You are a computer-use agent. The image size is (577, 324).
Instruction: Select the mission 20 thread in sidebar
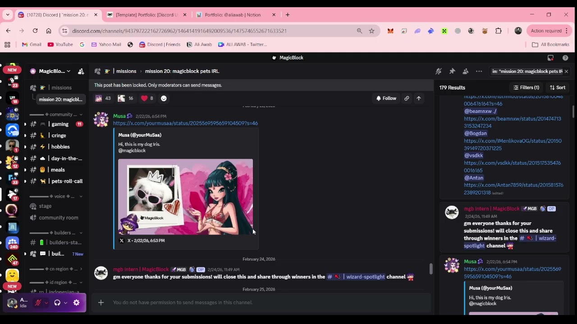pyautogui.click(x=60, y=99)
